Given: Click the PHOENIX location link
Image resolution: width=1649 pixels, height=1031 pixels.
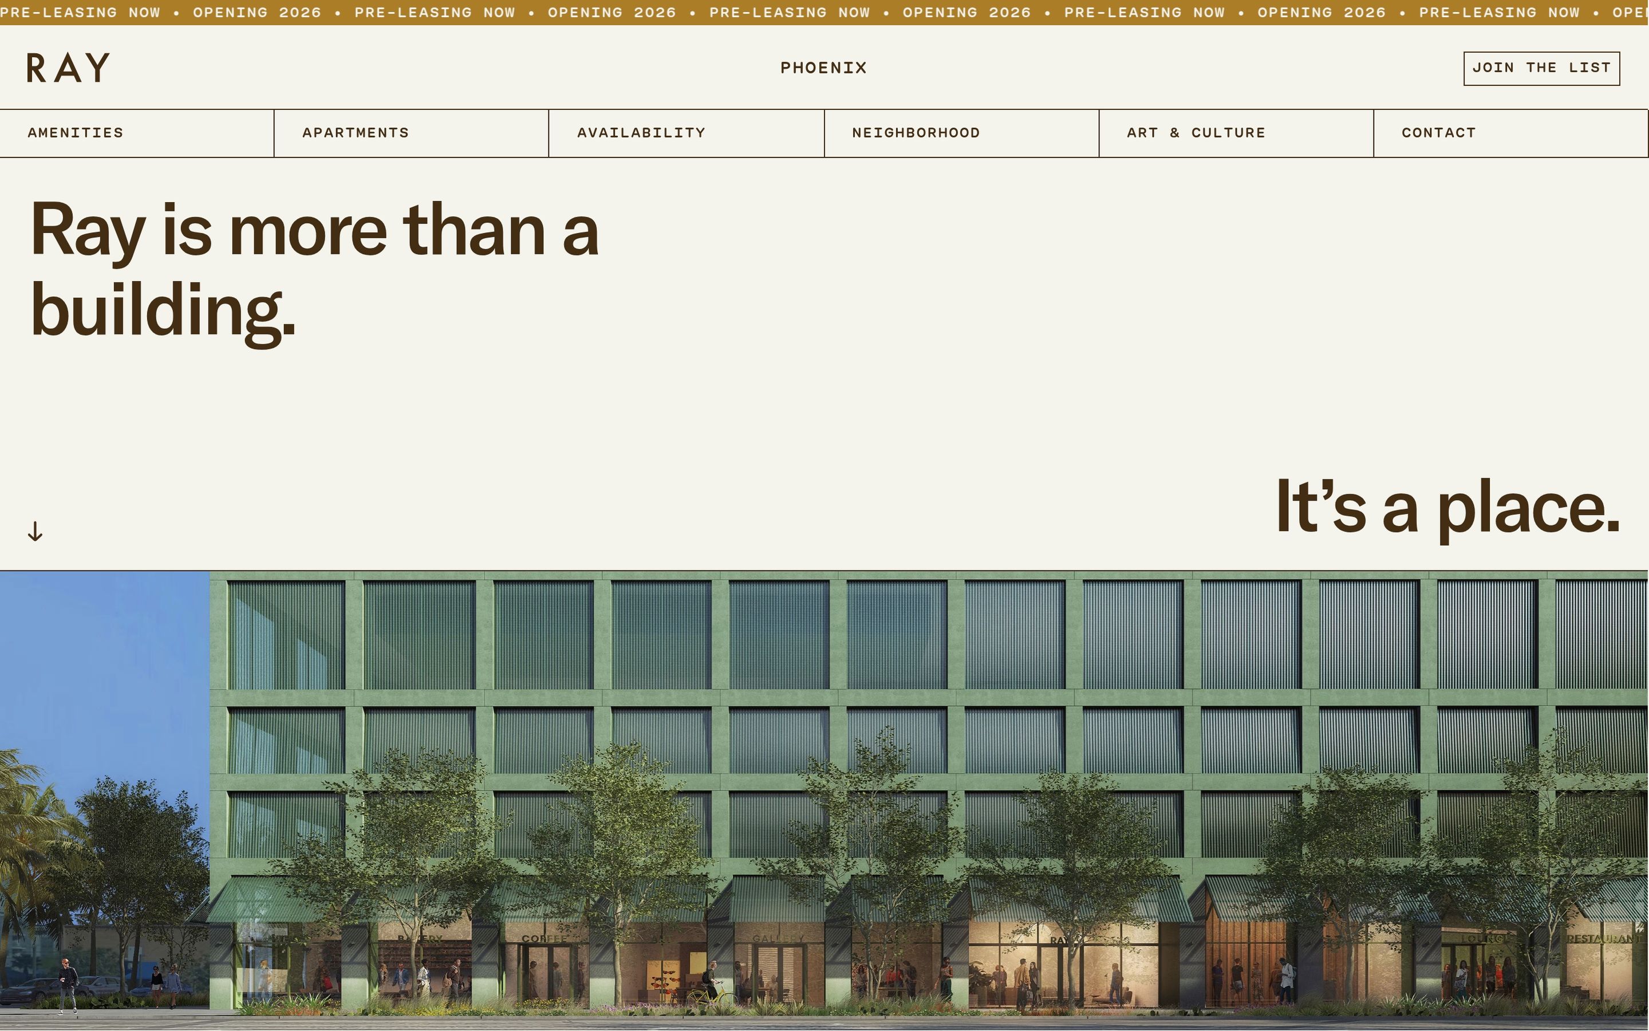Looking at the screenshot, I should coord(823,68).
